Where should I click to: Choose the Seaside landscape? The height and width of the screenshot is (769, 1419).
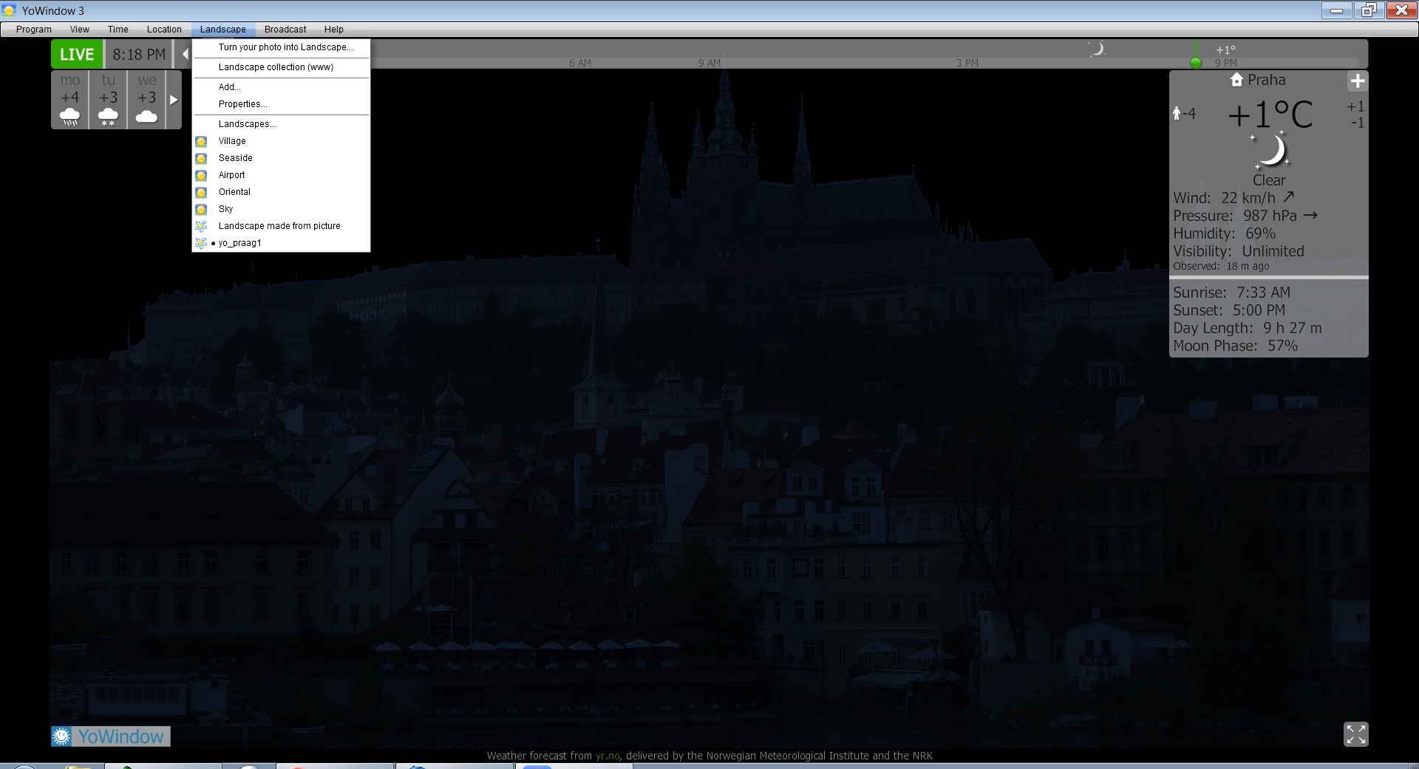[235, 158]
